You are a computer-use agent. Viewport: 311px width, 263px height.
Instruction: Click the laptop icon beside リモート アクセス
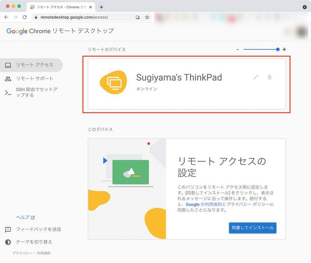(x=8, y=65)
